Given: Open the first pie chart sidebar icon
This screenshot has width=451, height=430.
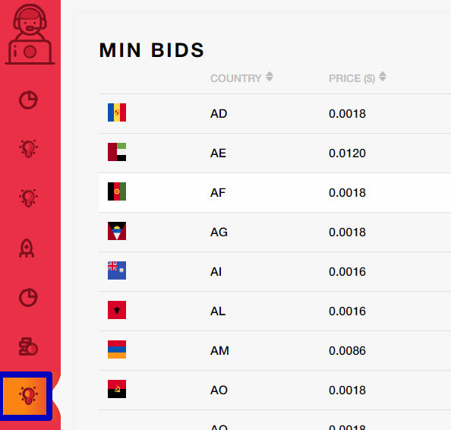Looking at the screenshot, I should click(28, 100).
